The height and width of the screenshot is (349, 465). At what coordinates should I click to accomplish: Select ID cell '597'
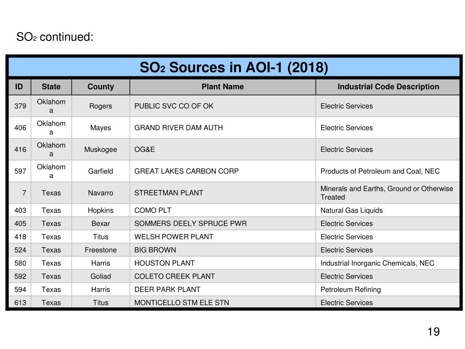pyautogui.click(x=20, y=171)
